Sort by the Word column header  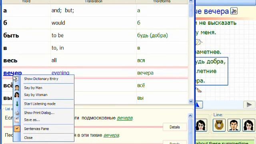pos(26,2)
